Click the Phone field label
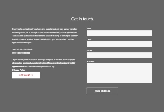 click(89, 51)
